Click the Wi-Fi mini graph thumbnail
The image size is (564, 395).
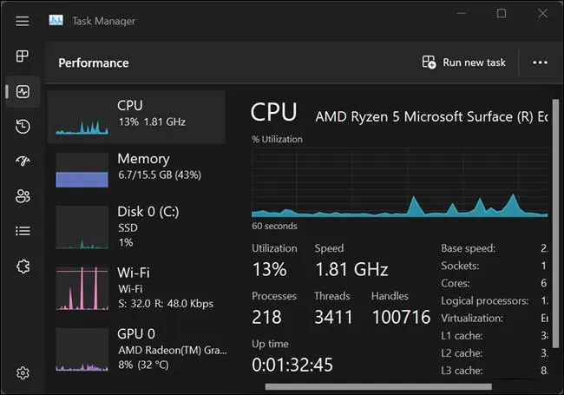click(82, 287)
